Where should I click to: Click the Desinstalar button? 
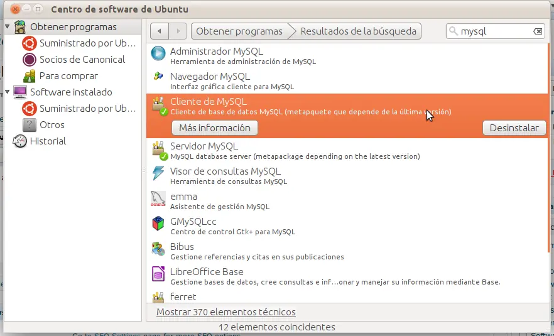(514, 128)
